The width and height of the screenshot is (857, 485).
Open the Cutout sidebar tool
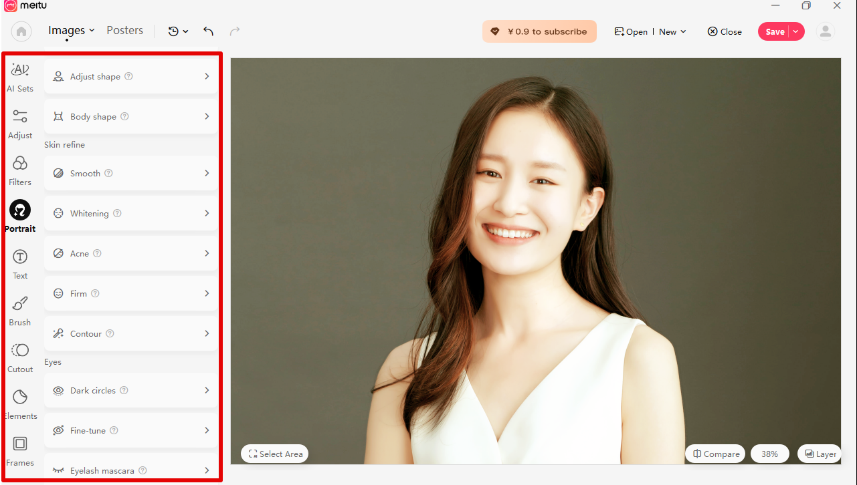point(20,358)
